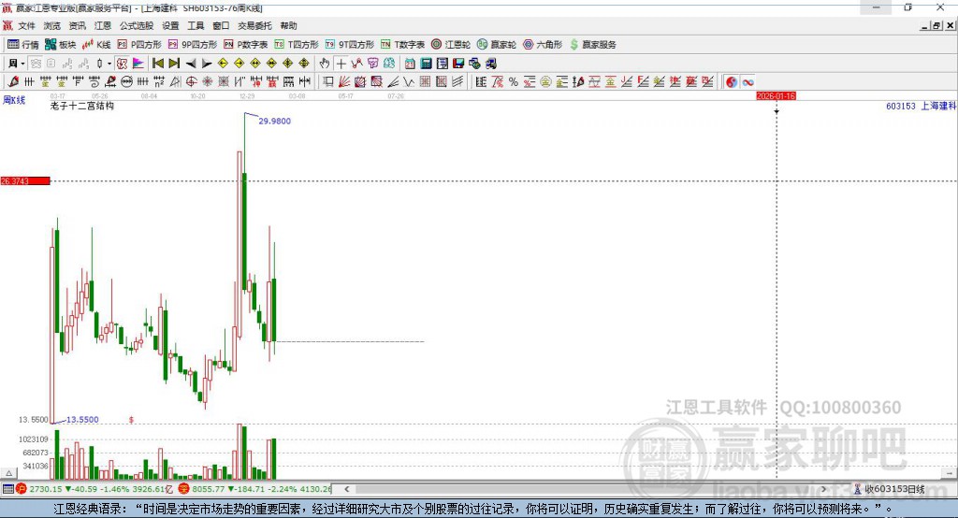The image size is (958, 518).
Task: Open the P数字表 tool
Action: [x=246, y=45]
